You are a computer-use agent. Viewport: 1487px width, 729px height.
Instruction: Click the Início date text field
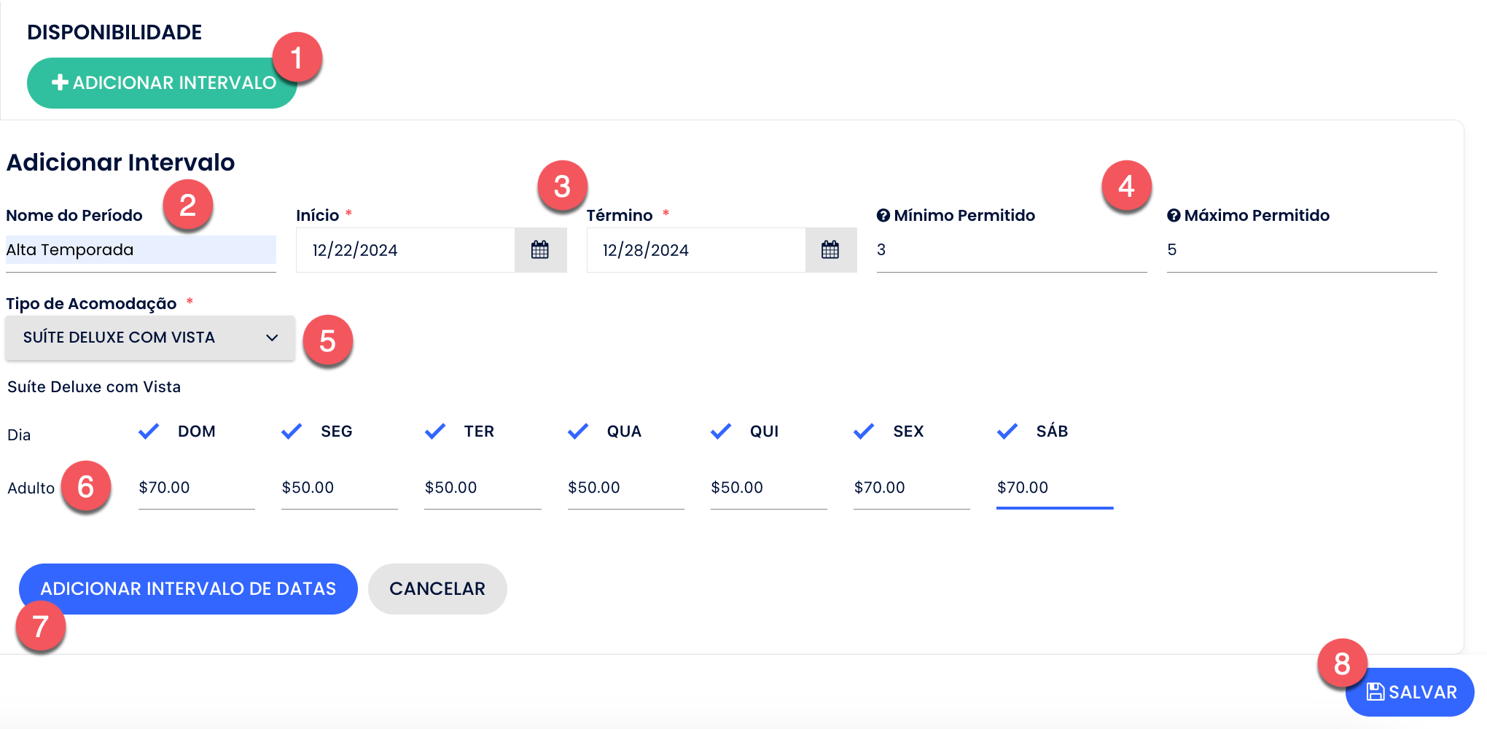tap(405, 250)
